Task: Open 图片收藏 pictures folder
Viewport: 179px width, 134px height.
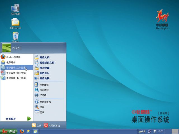Action: click(44, 68)
